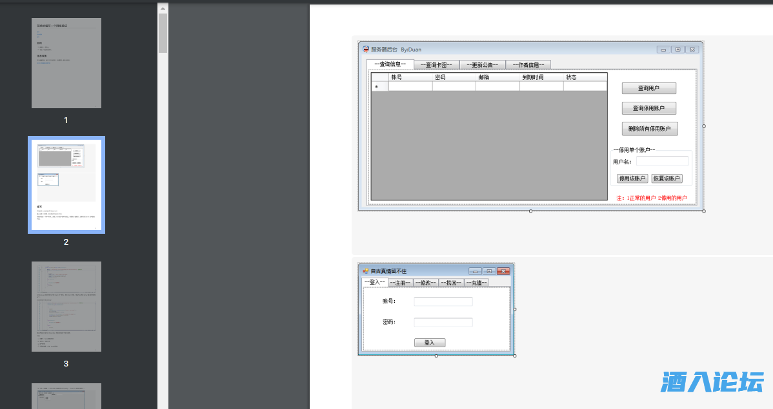
Task: Click the 酒入论坛 watermark logo
Action: tap(712, 382)
